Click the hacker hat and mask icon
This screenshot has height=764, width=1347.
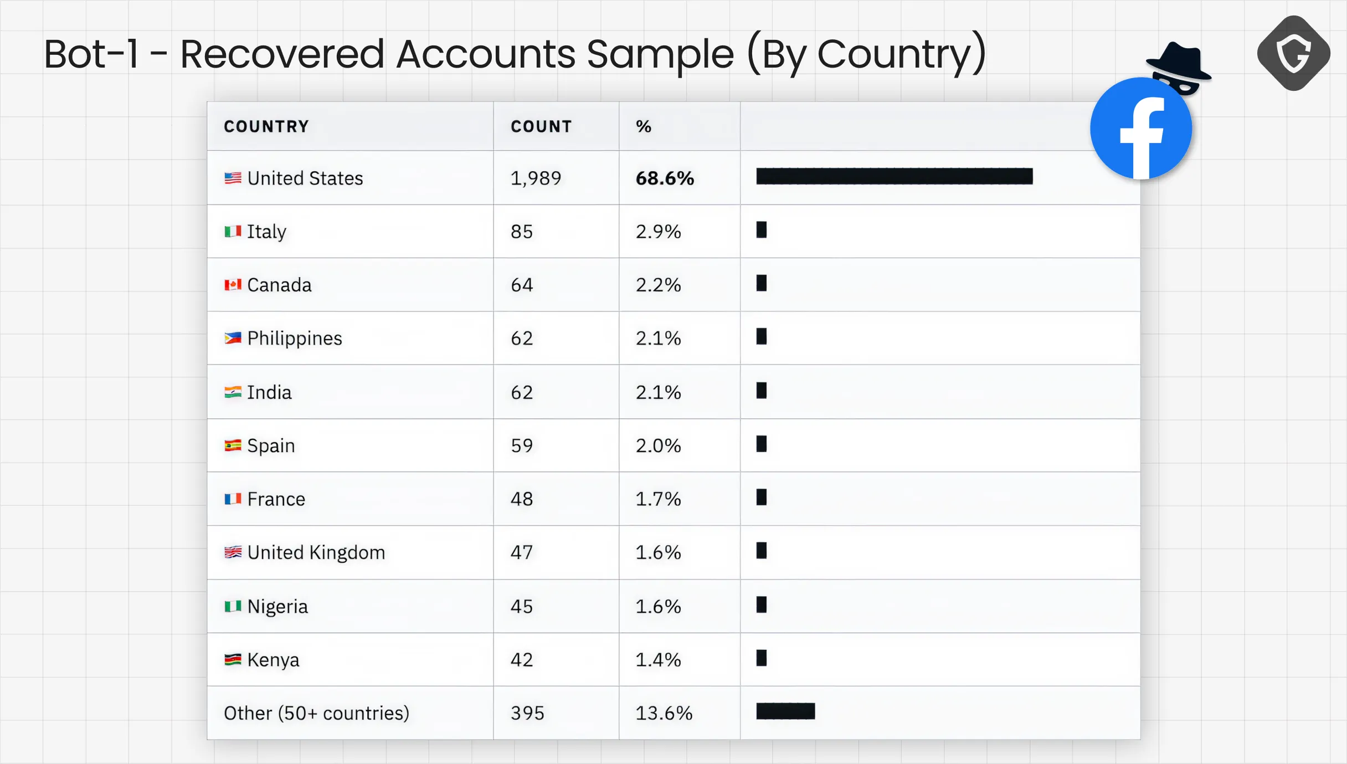(1179, 67)
